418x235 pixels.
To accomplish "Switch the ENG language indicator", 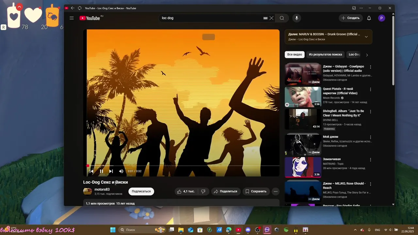I will (x=378, y=230).
